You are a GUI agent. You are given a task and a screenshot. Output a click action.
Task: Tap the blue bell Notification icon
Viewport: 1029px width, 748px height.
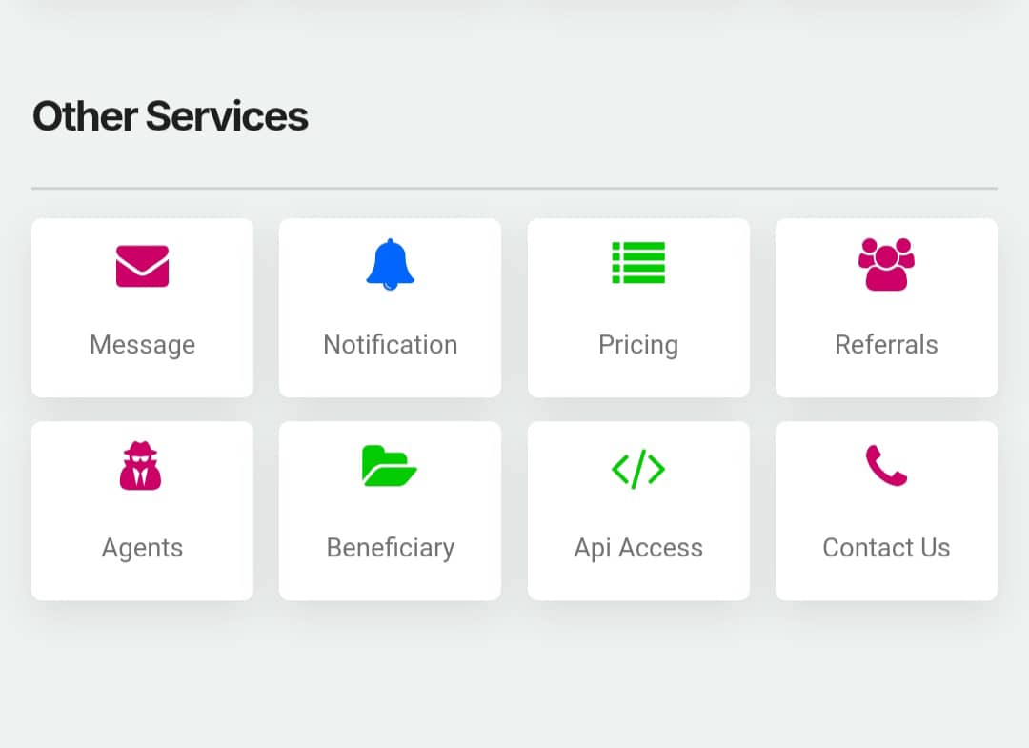pyautogui.click(x=390, y=264)
